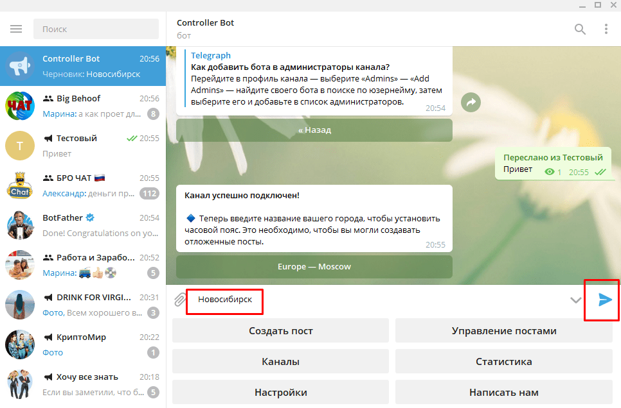Click the Создать пост keyboard button
The height and width of the screenshot is (408, 621).
coord(280,330)
